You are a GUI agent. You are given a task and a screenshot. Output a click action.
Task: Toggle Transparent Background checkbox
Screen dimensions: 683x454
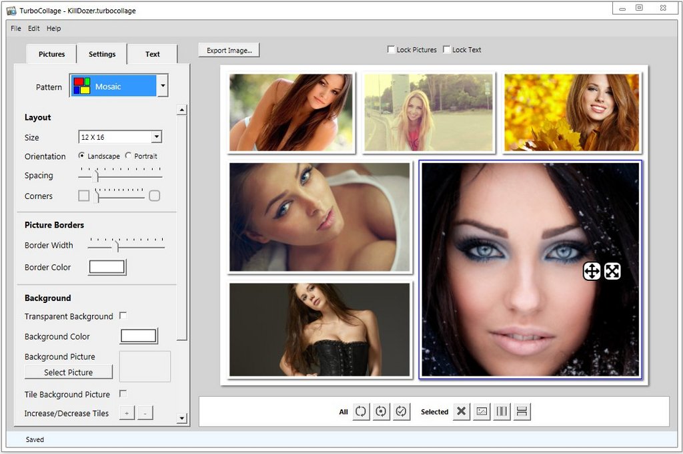123,316
